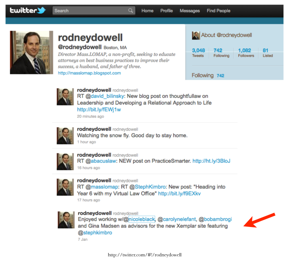Open the masslomap.blogspot.com link
Image resolution: width=288 pixels, height=268 pixels.
(89, 73)
